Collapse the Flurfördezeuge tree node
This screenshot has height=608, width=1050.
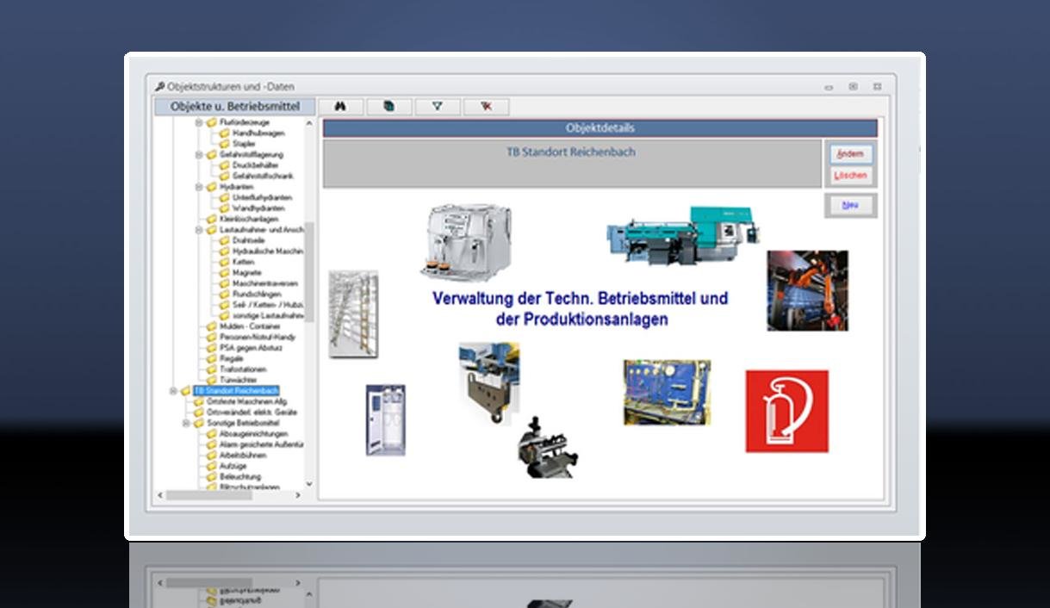click(199, 123)
